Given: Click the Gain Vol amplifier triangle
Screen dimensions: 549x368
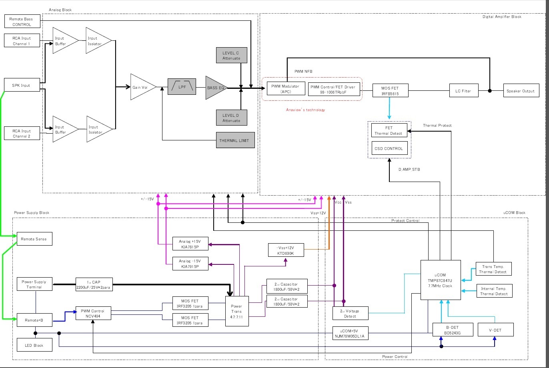Looking at the screenshot, I should coord(141,87).
